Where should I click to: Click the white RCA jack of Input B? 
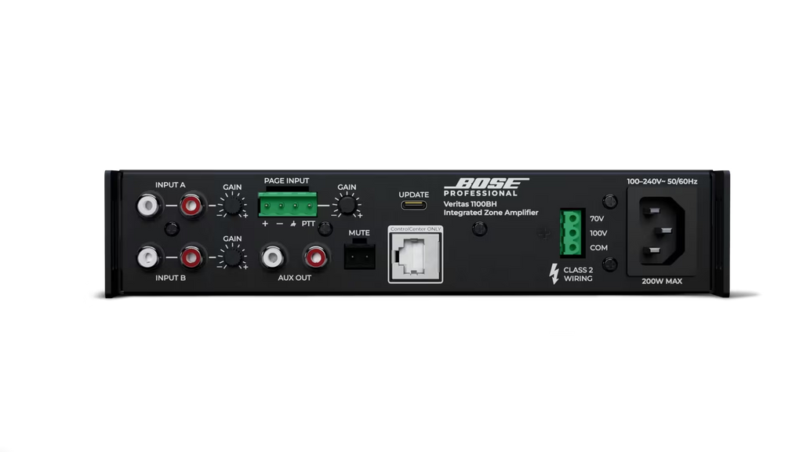click(148, 257)
